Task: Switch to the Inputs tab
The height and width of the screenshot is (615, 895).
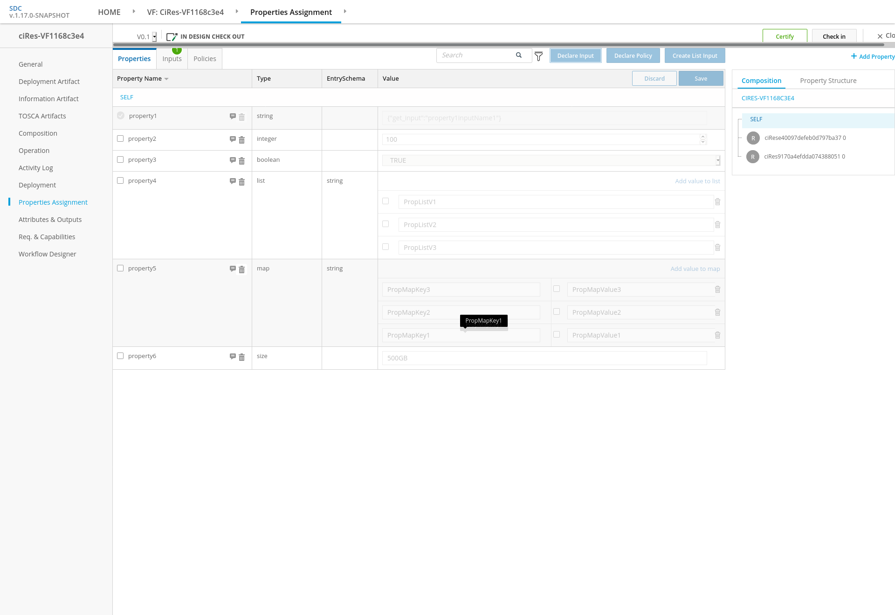Action: pos(172,59)
